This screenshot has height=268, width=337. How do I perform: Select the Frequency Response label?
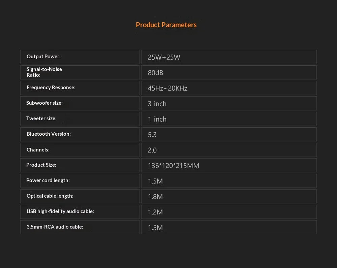pyautogui.click(x=51, y=88)
